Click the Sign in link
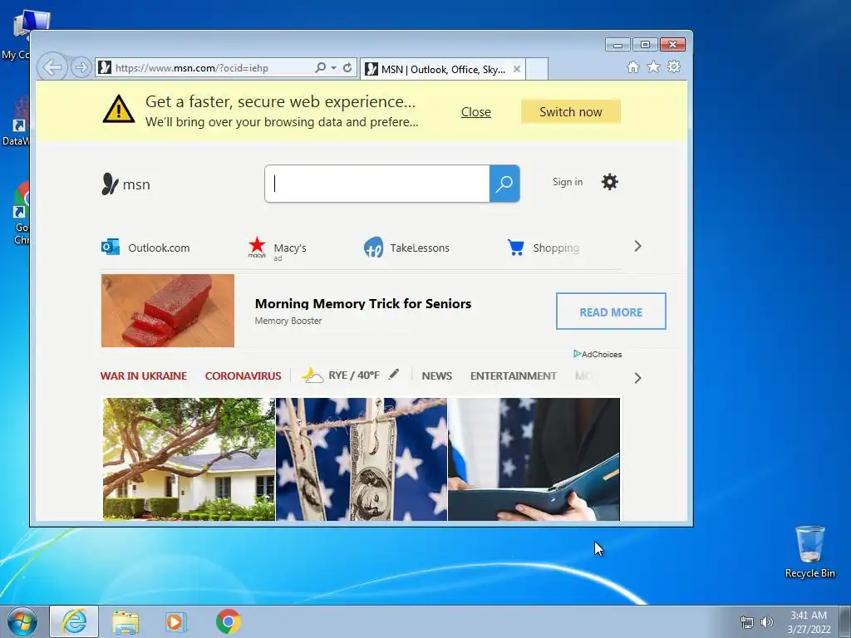This screenshot has width=851, height=638. point(567,182)
